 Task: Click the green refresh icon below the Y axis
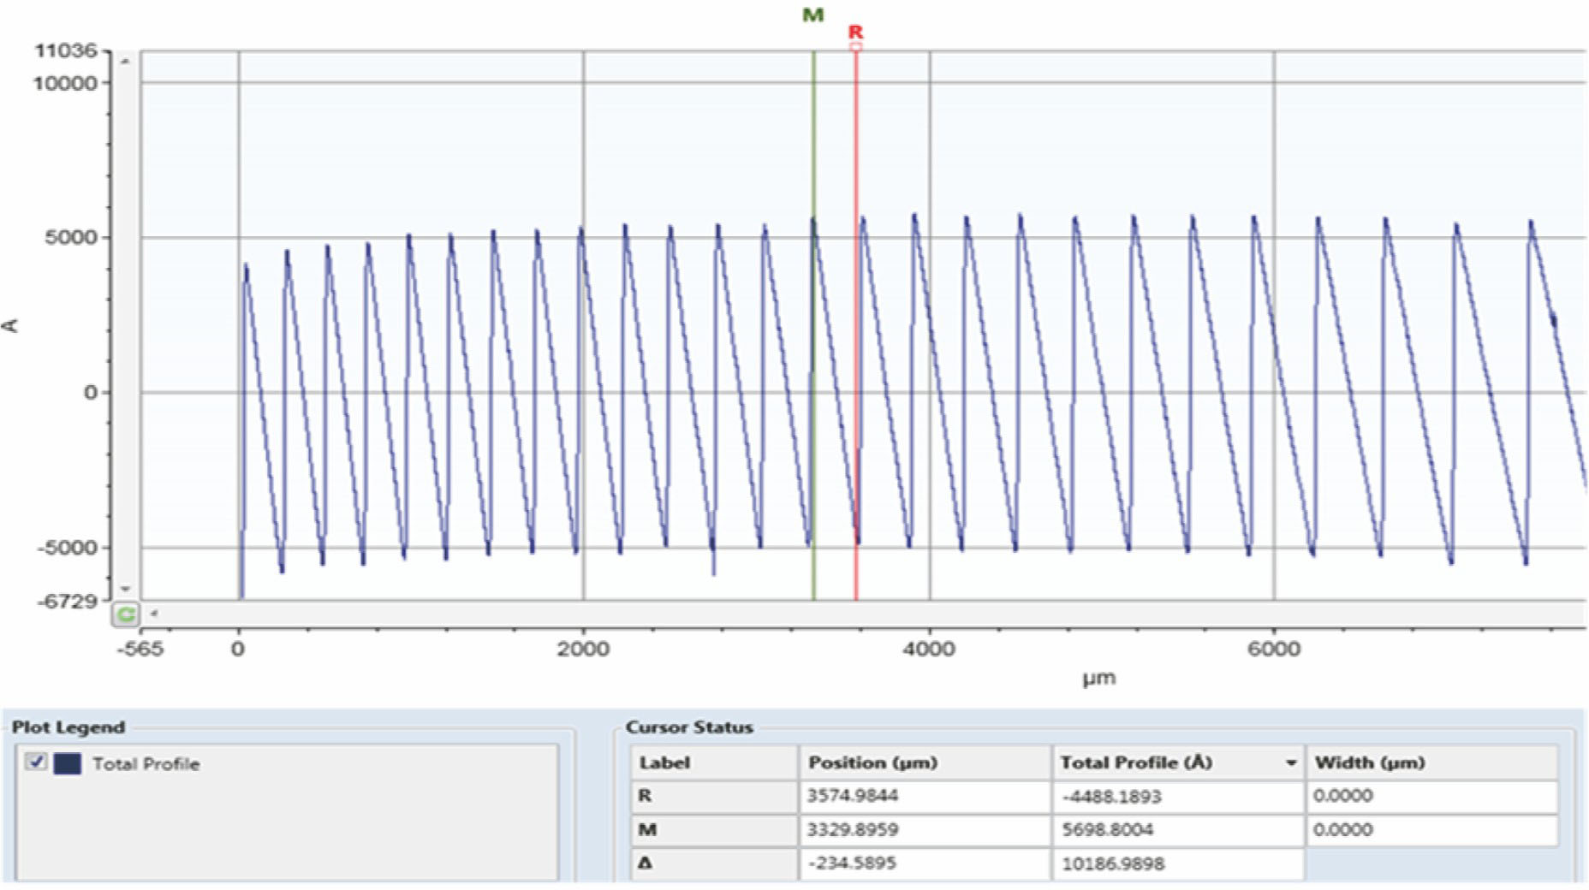125,614
